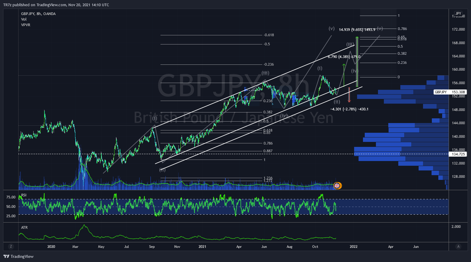
Task: Click the 50.00 RSI scale label
Action: (11, 206)
